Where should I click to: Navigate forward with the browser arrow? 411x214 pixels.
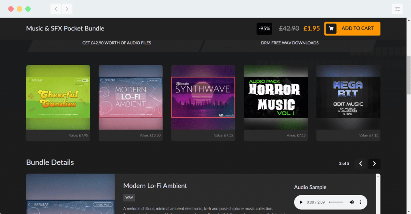67,9
